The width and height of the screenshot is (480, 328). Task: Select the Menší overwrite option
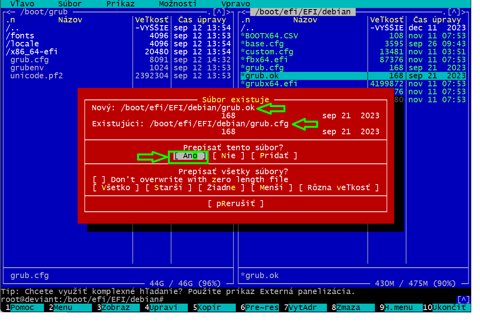click(x=272, y=188)
